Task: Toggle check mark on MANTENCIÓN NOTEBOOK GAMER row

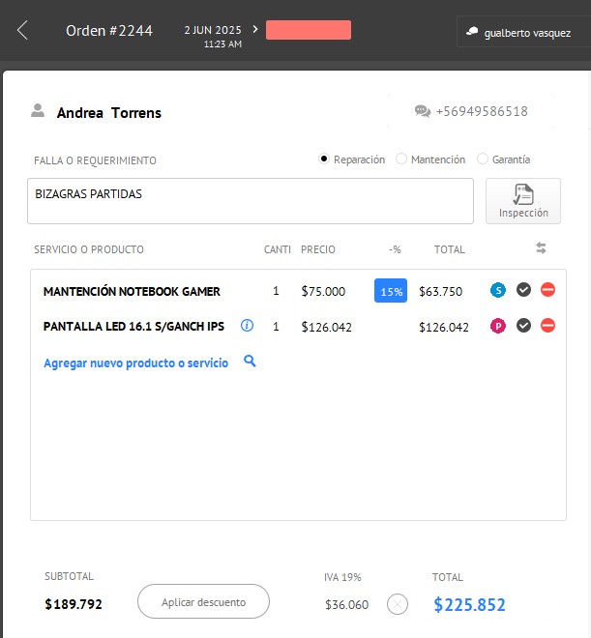Action: tap(524, 290)
